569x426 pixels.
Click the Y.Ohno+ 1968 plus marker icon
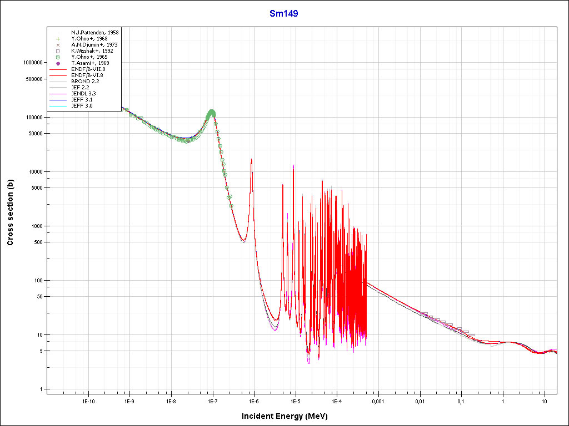click(58, 39)
